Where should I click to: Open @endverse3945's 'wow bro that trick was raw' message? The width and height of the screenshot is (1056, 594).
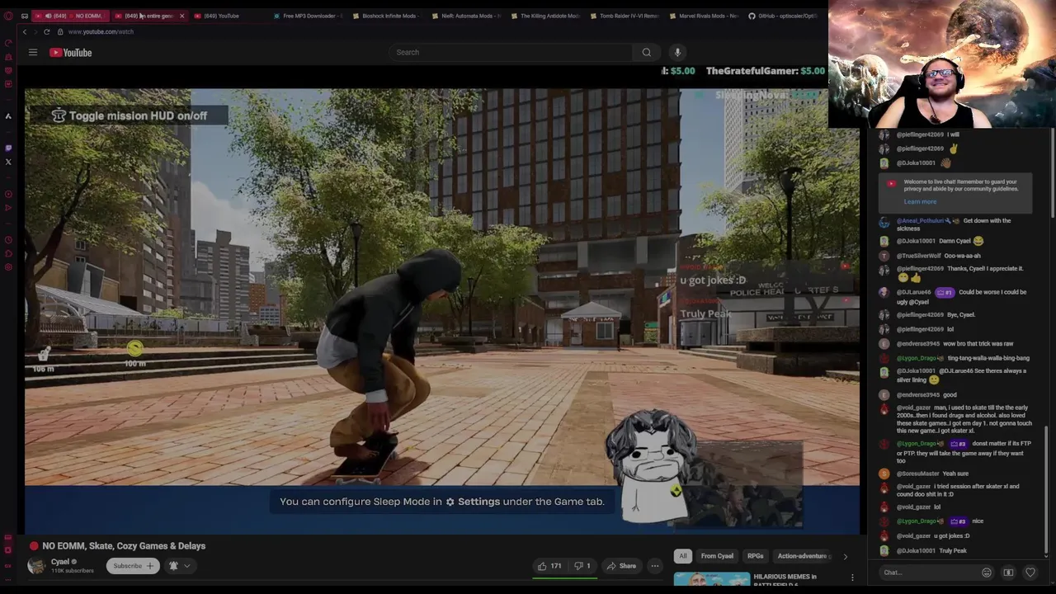(955, 344)
